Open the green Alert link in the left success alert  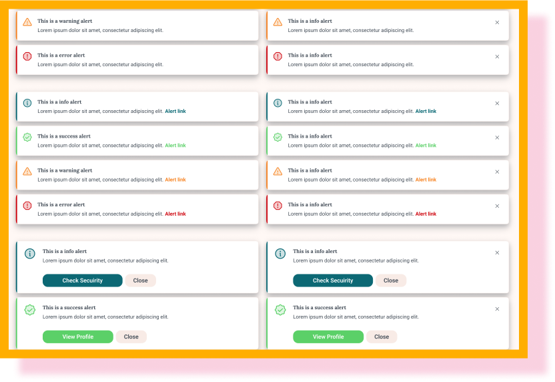point(175,146)
